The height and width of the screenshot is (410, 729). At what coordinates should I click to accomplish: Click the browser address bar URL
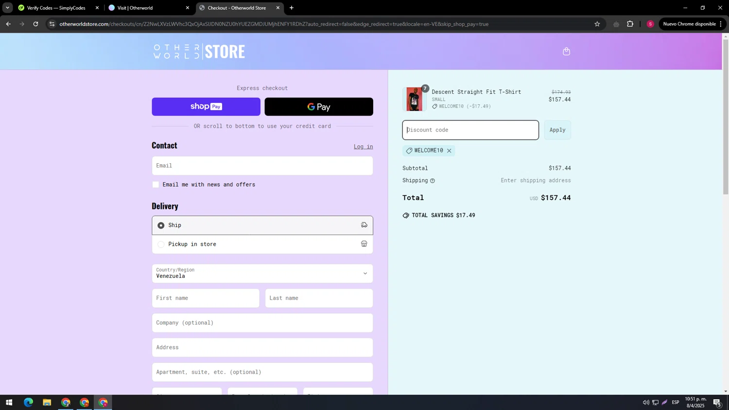[274, 24]
